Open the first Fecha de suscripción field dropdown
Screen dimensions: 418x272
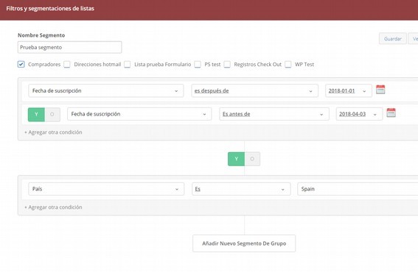point(106,90)
